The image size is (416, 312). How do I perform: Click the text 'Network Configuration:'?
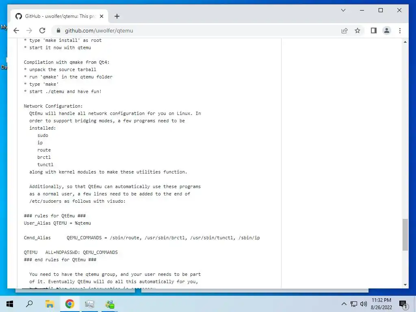click(x=53, y=106)
